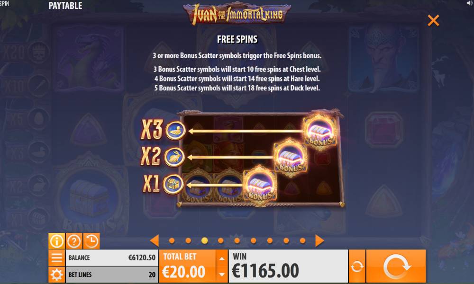Image resolution: width=474 pixels, height=284 pixels.
Task: Click the X3 duck level icon
Action: pyautogui.click(x=175, y=130)
